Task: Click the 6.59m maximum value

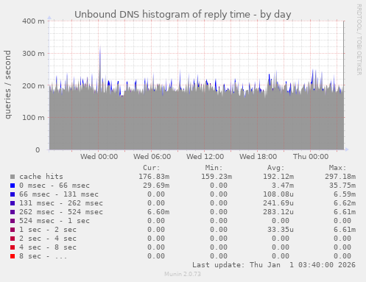Action: pos(345,194)
